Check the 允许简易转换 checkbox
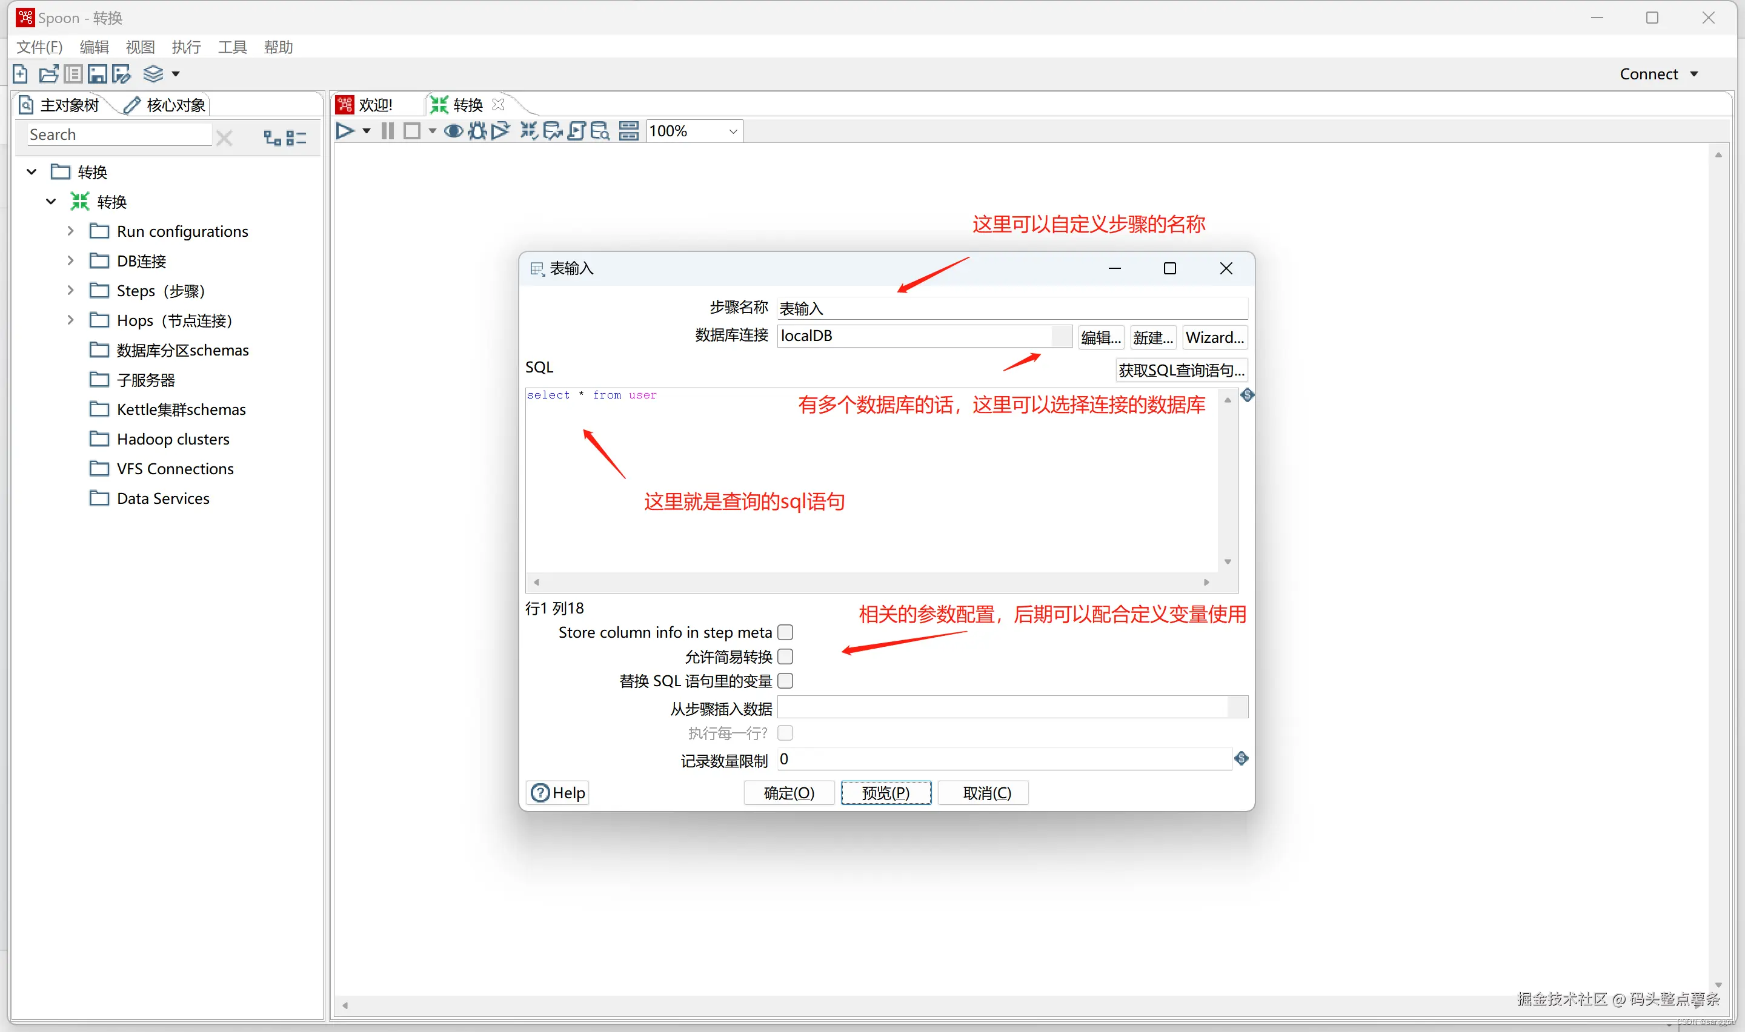Viewport: 1745px width, 1032px height. [x=785, y=657]
